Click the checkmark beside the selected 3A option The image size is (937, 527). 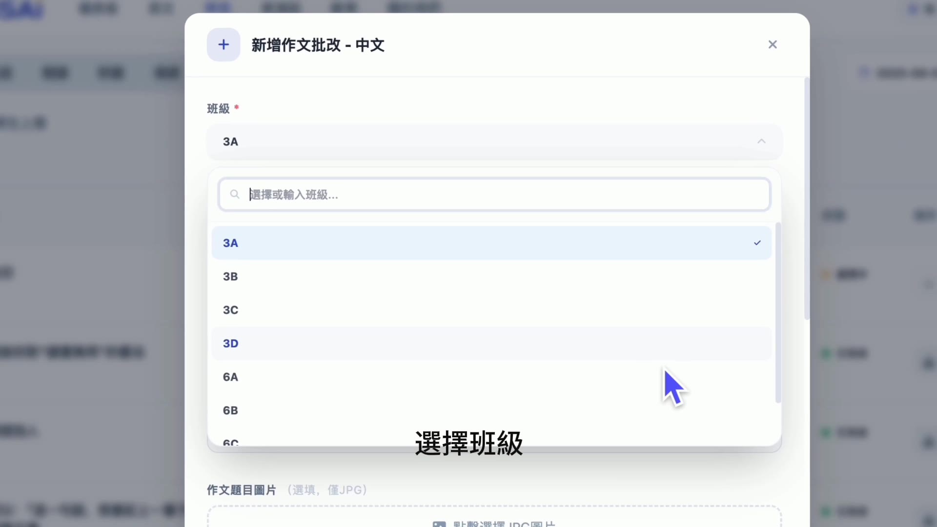coord(757,243)
